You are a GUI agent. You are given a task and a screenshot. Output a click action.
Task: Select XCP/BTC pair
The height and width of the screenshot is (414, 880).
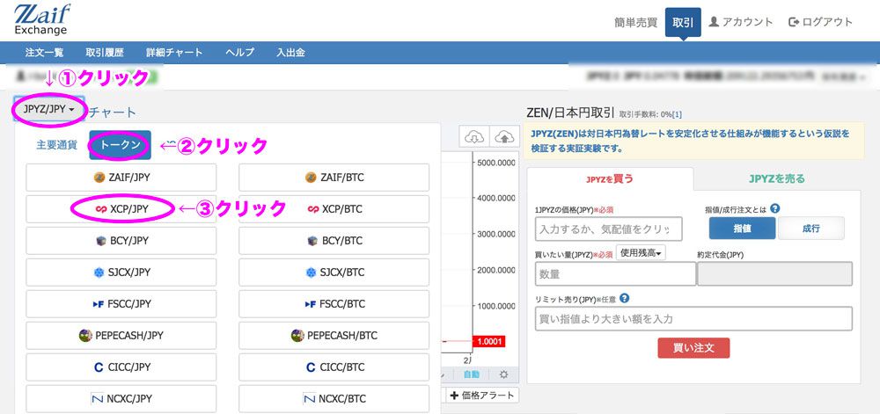pos(334,209)
